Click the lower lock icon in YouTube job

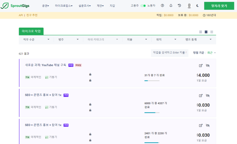point(90,80)
